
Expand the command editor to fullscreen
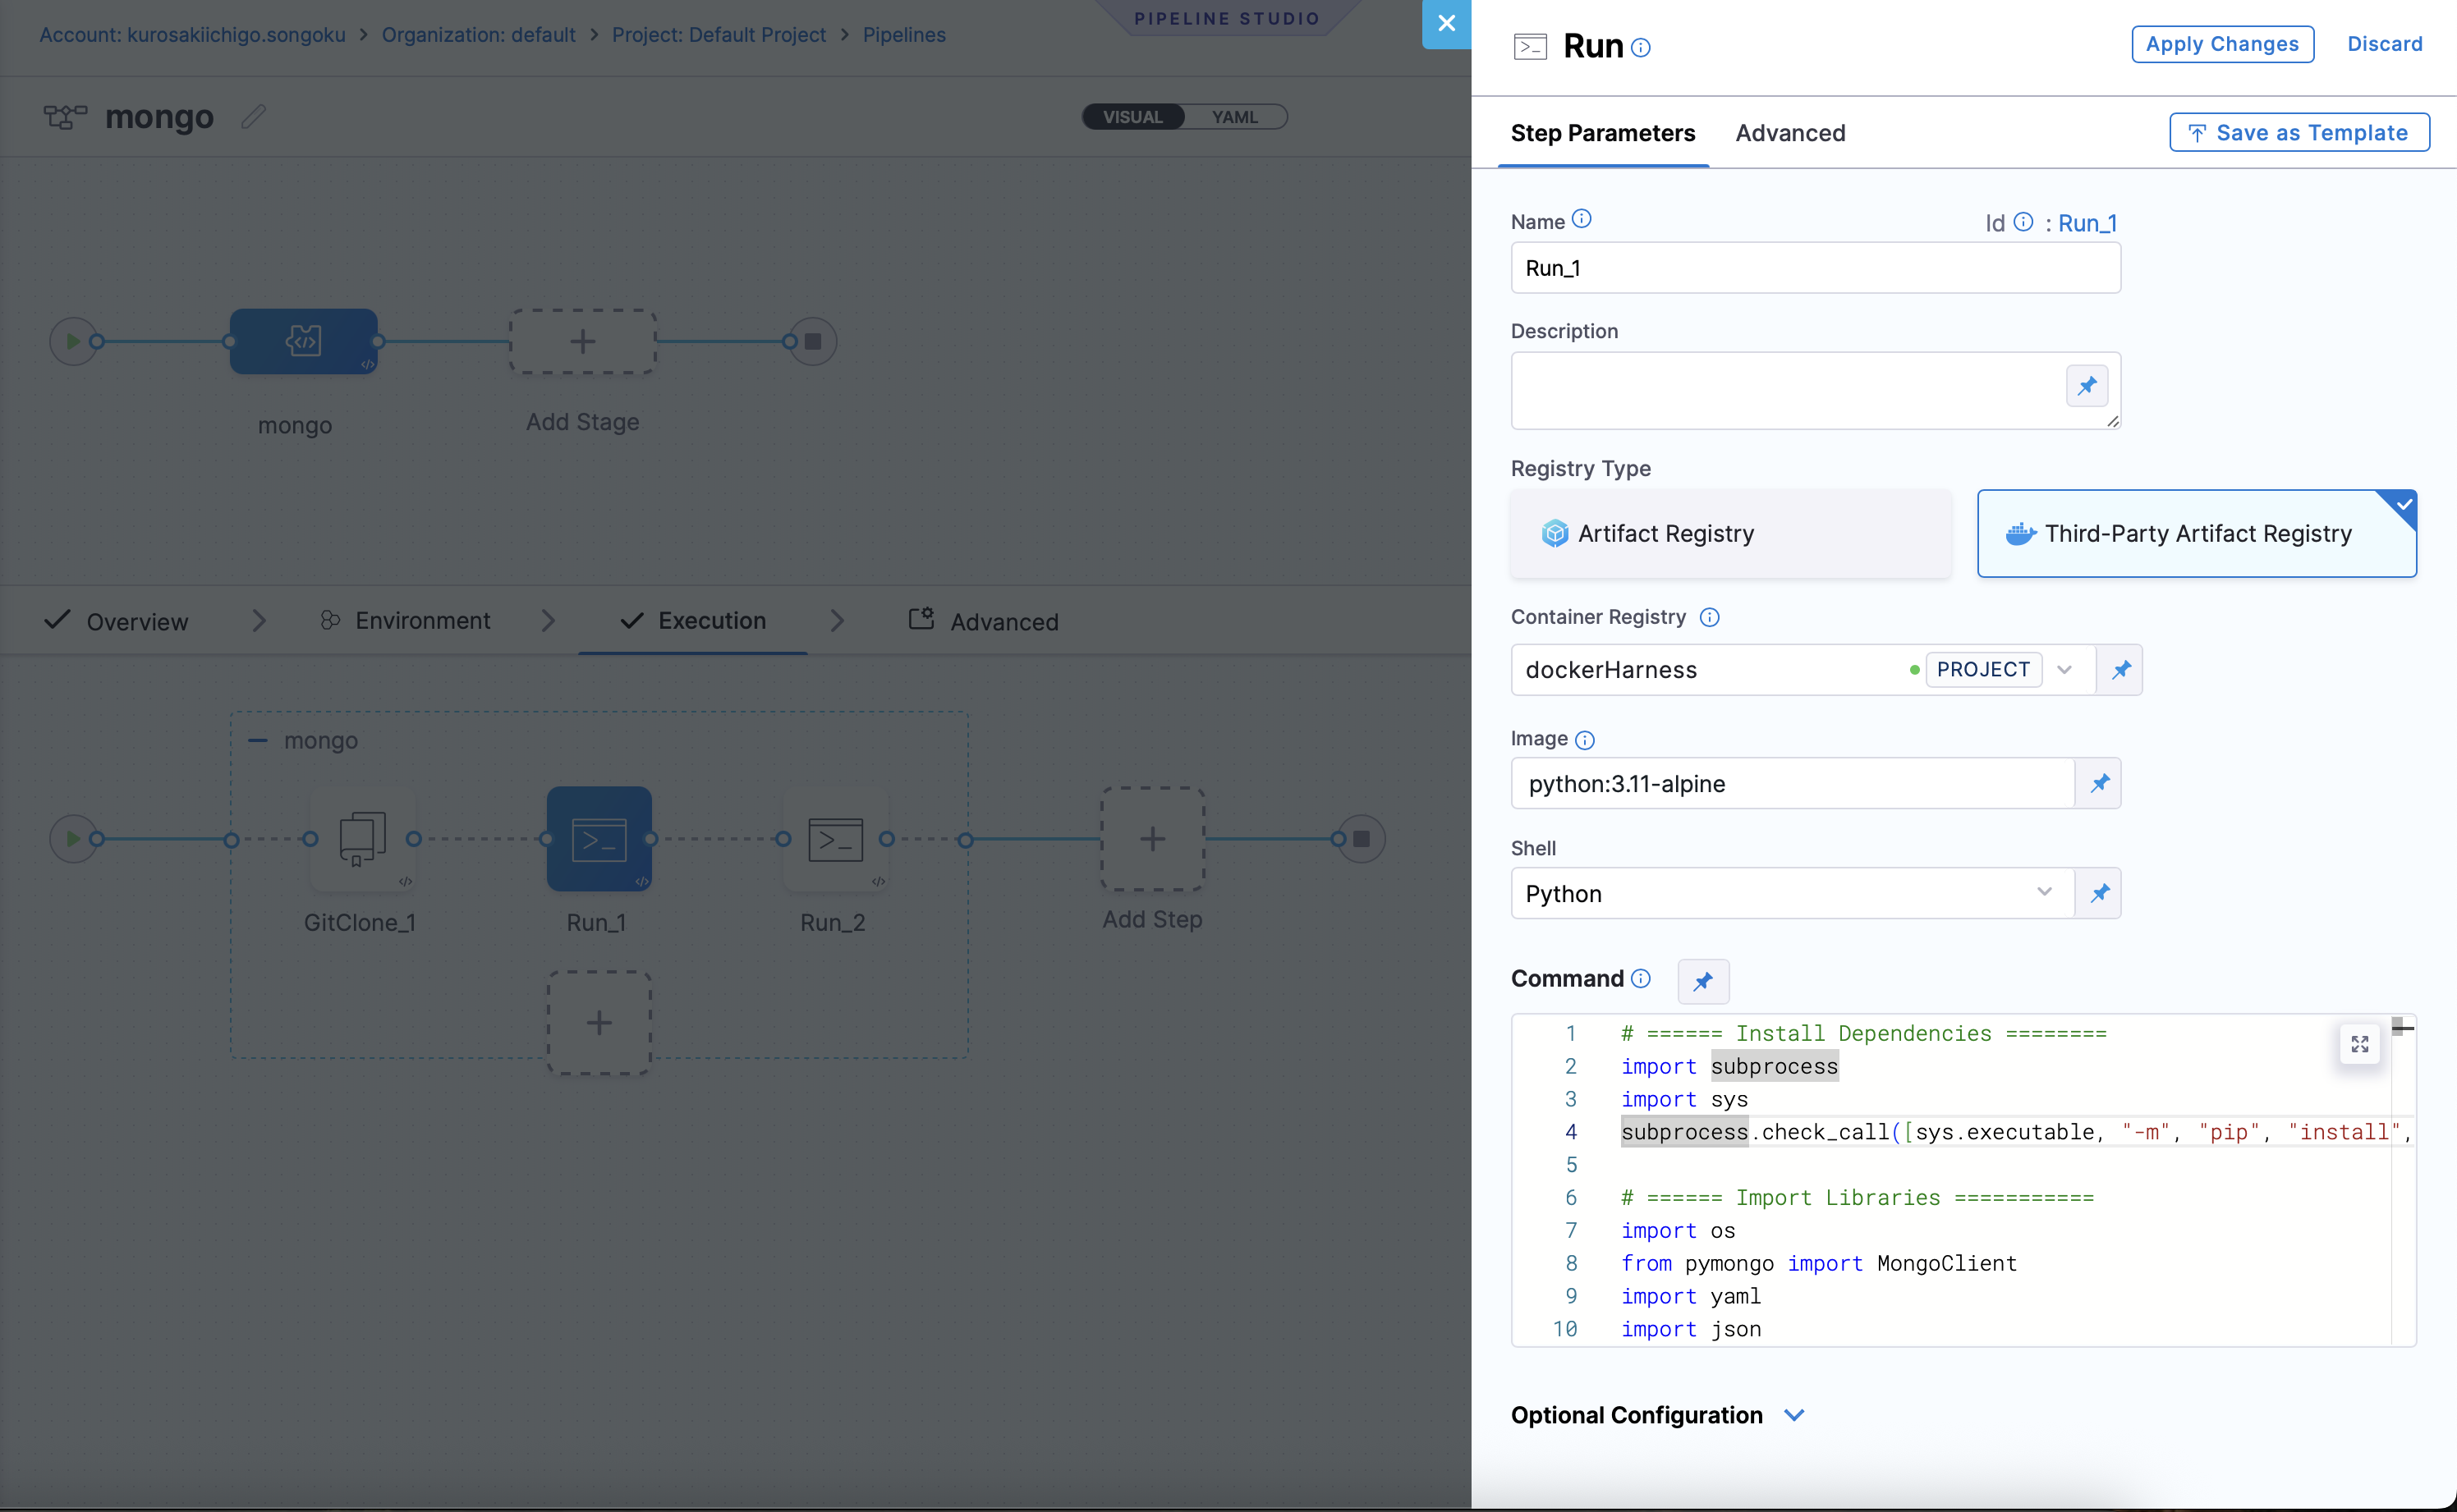(x=2360, y=1044)
